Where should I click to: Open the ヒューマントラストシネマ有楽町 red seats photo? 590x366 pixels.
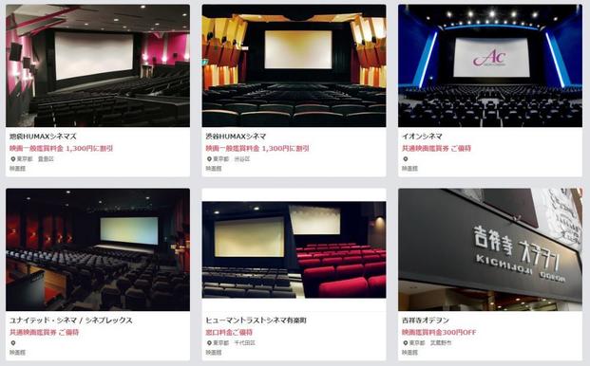point(294,250)
